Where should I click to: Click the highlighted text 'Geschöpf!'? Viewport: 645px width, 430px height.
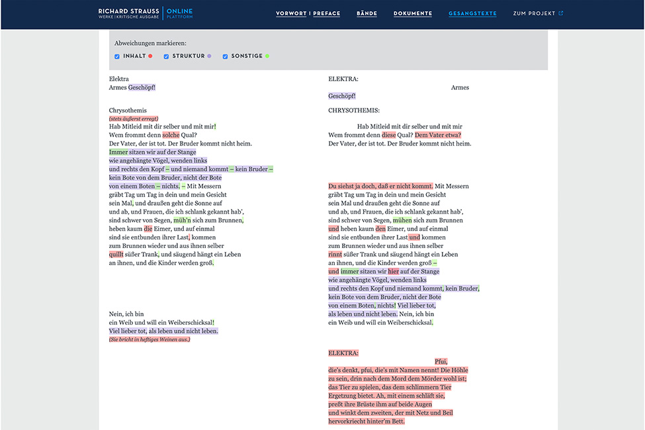tap(142, 87)
